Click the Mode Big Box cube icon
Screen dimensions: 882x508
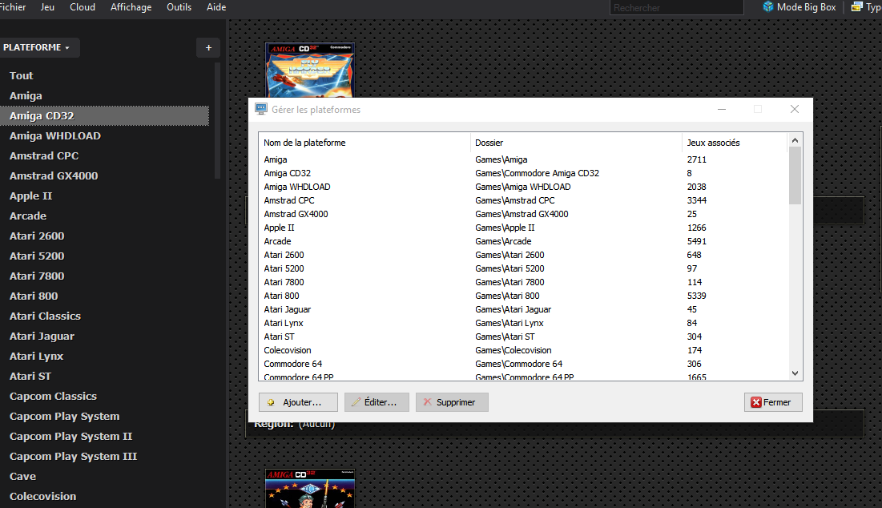[767, 6]
